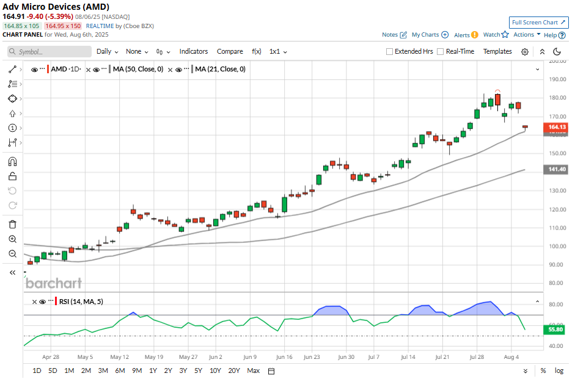Screen dimensions: 586x387
Task: Toggle log scale button
Action: [x=559, y=371]
